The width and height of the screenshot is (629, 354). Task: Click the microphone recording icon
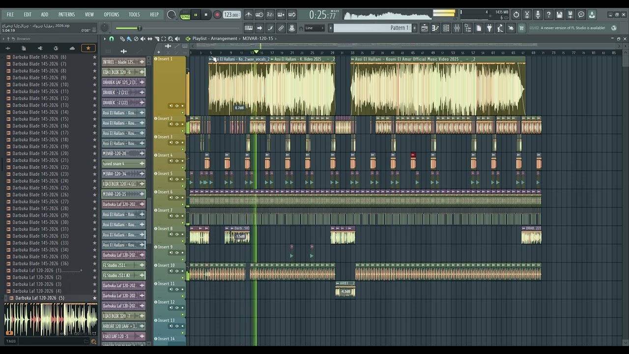pos(538,15)
